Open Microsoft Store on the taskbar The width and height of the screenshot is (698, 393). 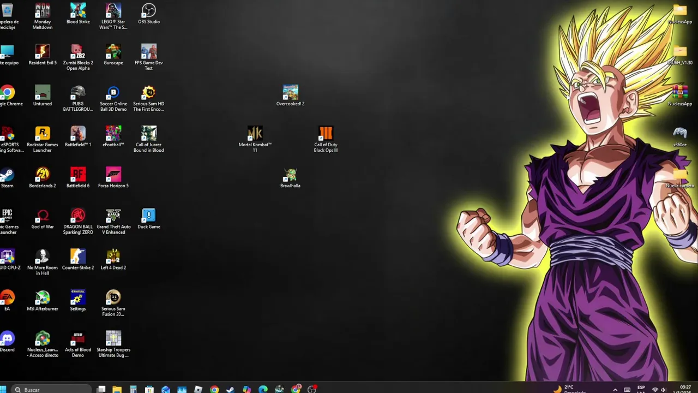coord(149,389)
